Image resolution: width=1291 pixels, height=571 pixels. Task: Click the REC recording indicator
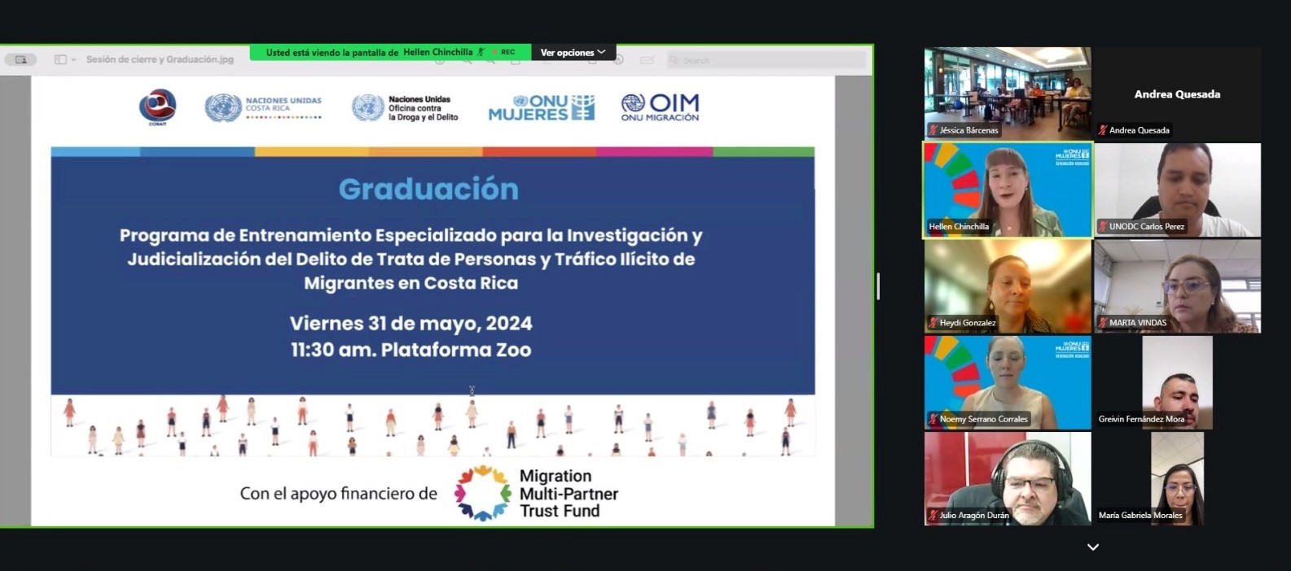(x=504, y=52)
